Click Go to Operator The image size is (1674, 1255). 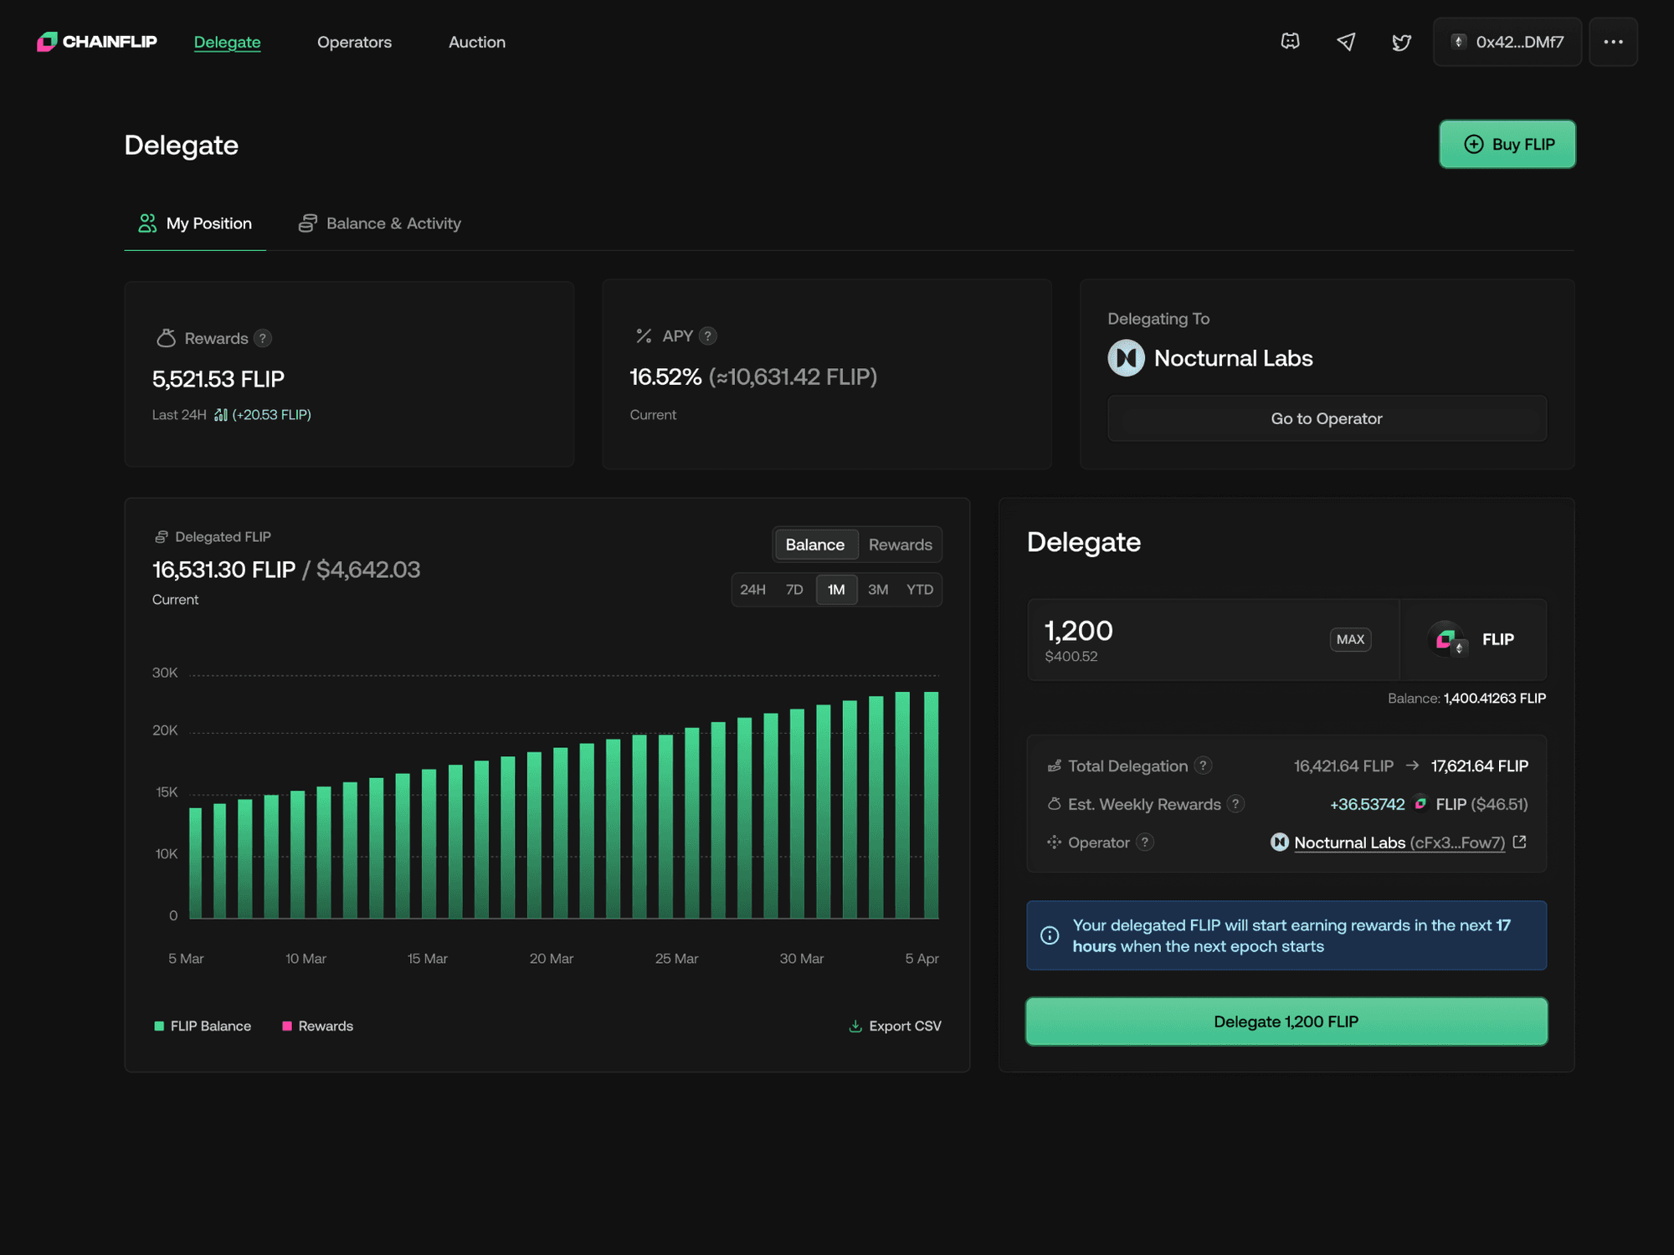(x=1327, y=418)
